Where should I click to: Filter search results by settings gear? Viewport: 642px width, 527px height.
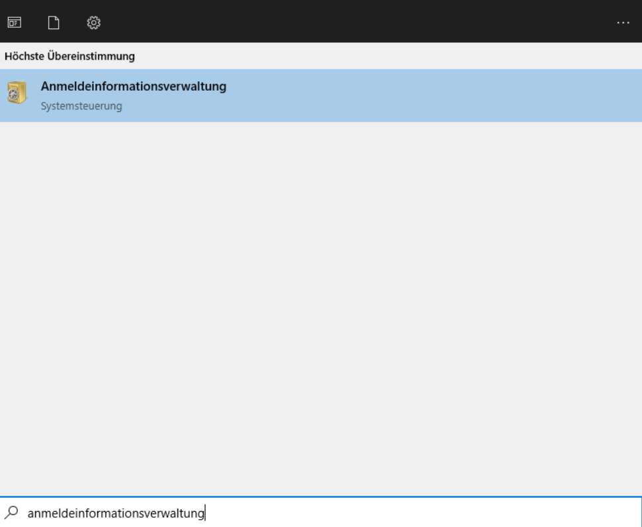coord(94,23)
